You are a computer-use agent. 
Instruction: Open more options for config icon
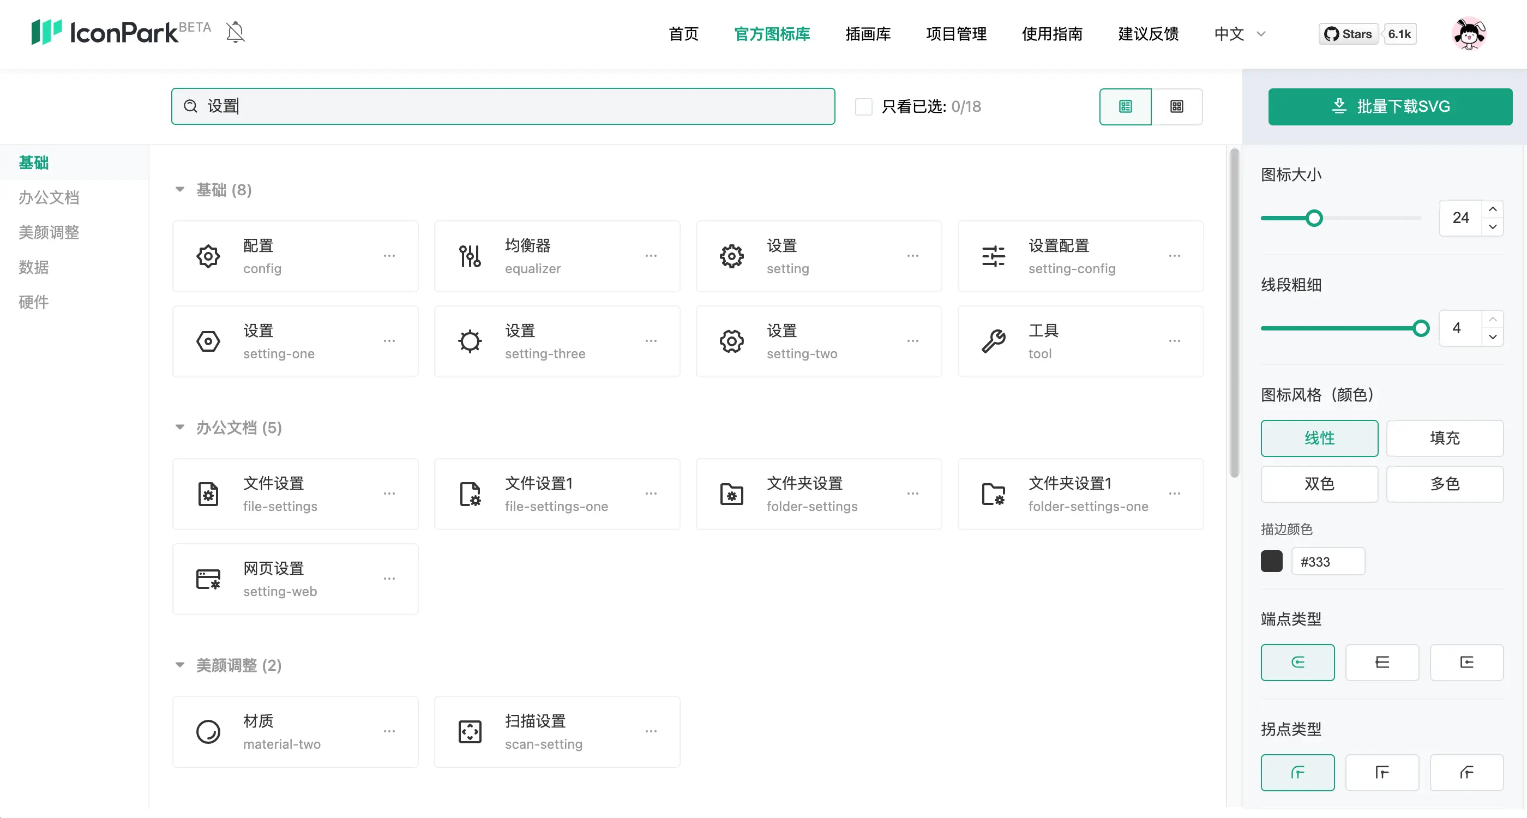coord(389,256)
